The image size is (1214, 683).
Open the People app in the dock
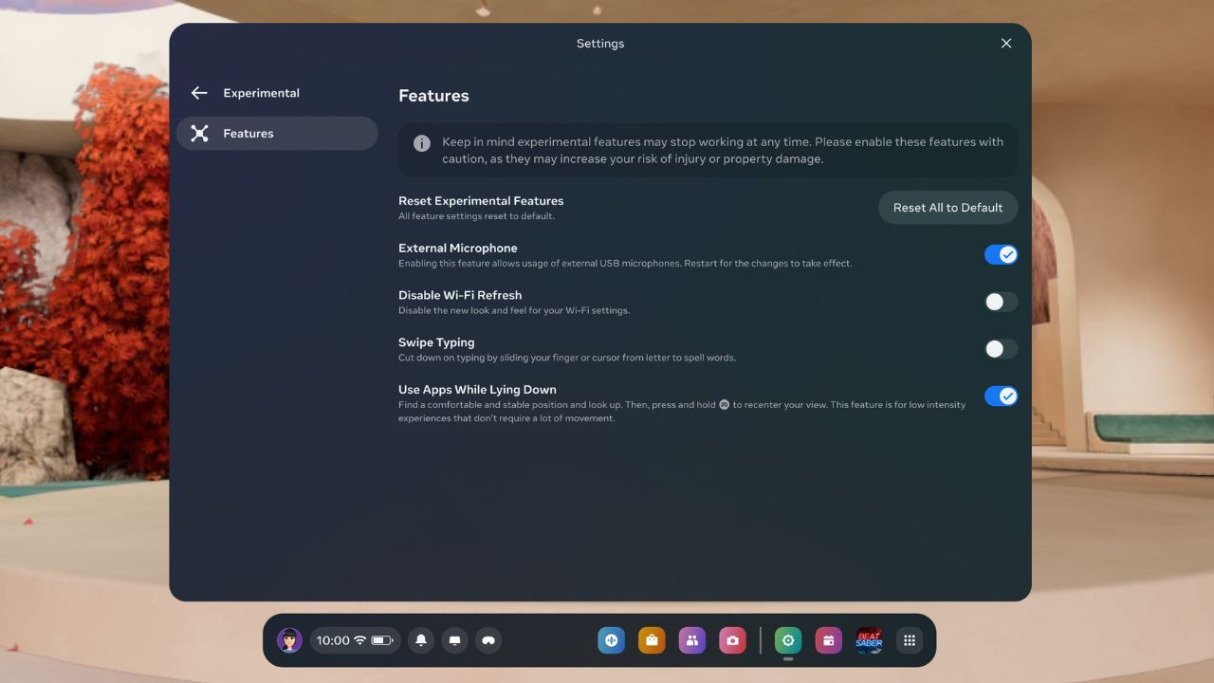692,640
